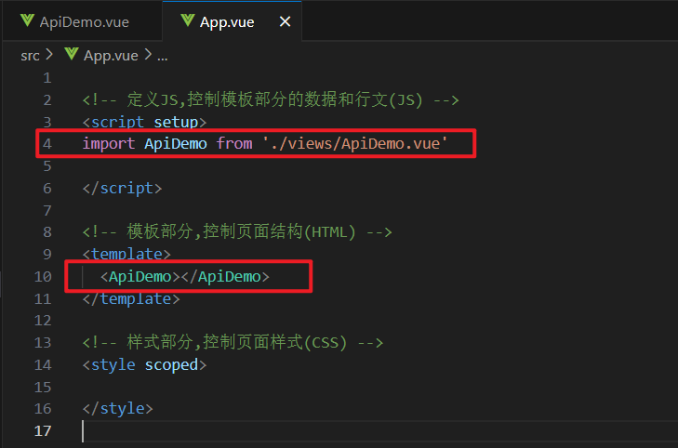
Task: Click the chevron after src in breadcrumb
Action: tap(49, 55)
